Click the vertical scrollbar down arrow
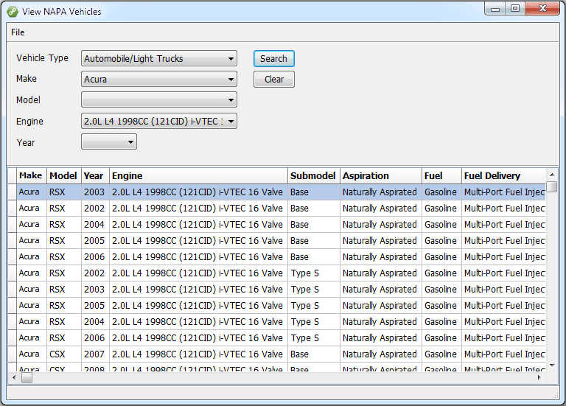Screen dimensions: 566x406 552,365
